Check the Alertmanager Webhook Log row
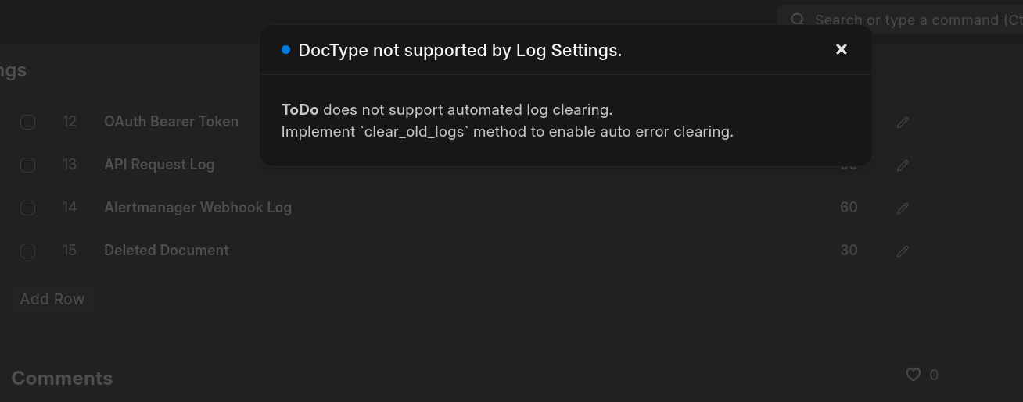The width and height of the screenshot is (1023, 402). pyautogui.click(x=28, y=208)
